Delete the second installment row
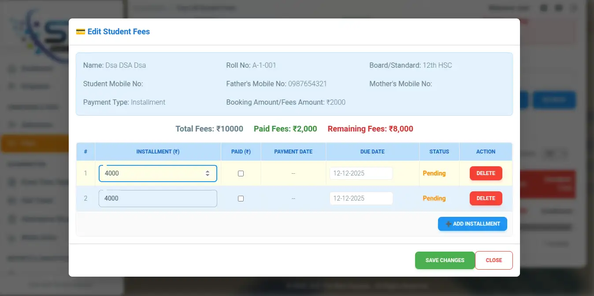 [486, 198]
